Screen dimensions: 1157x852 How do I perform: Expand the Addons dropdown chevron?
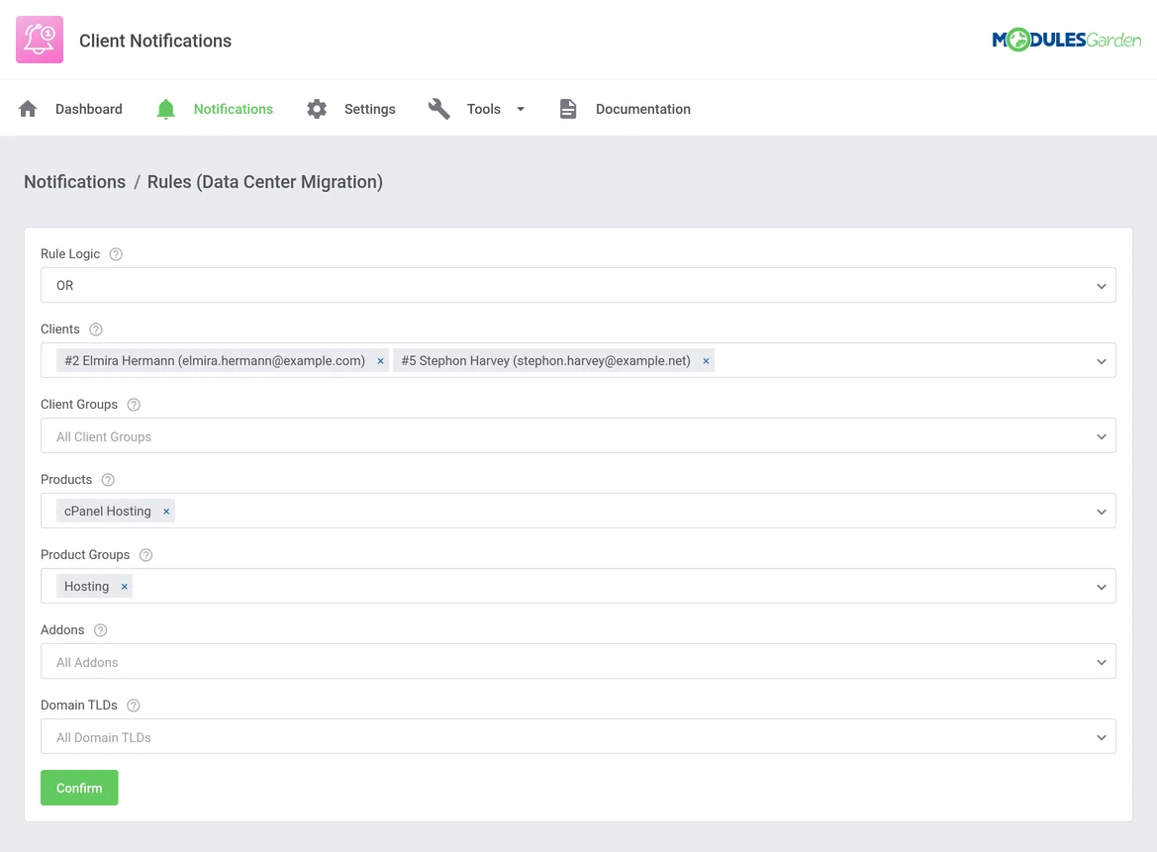pyautogui.click(x=1101, y=662)
